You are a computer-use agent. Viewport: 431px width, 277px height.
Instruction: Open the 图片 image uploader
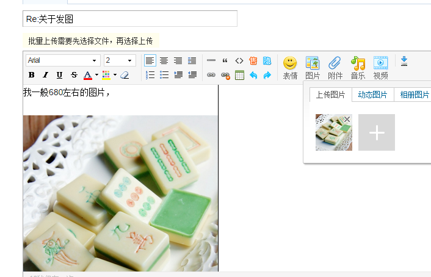pos(313,68)
